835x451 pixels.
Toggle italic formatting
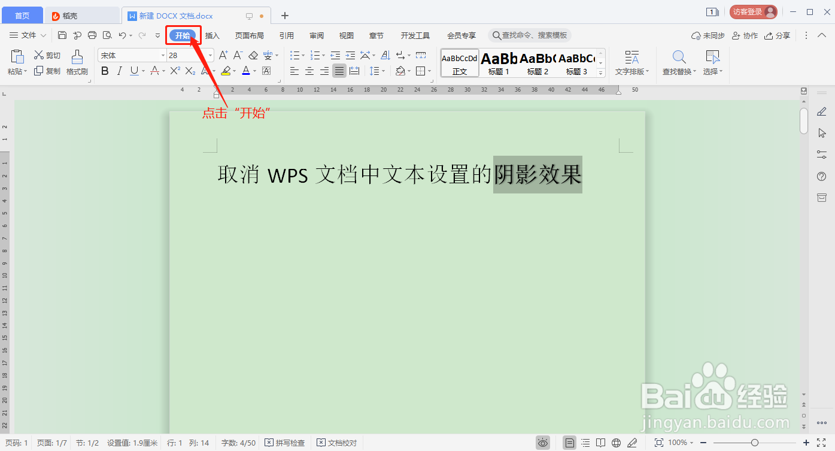[x=119, y=71]
